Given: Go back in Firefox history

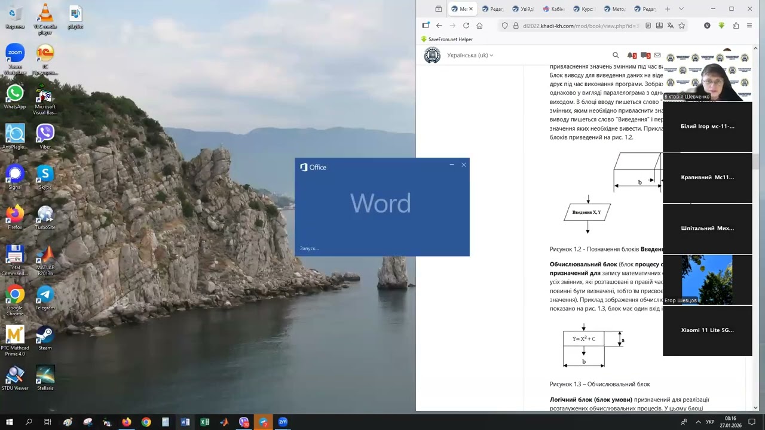Looking at the screenshot, I should click(x=439, y=26).
